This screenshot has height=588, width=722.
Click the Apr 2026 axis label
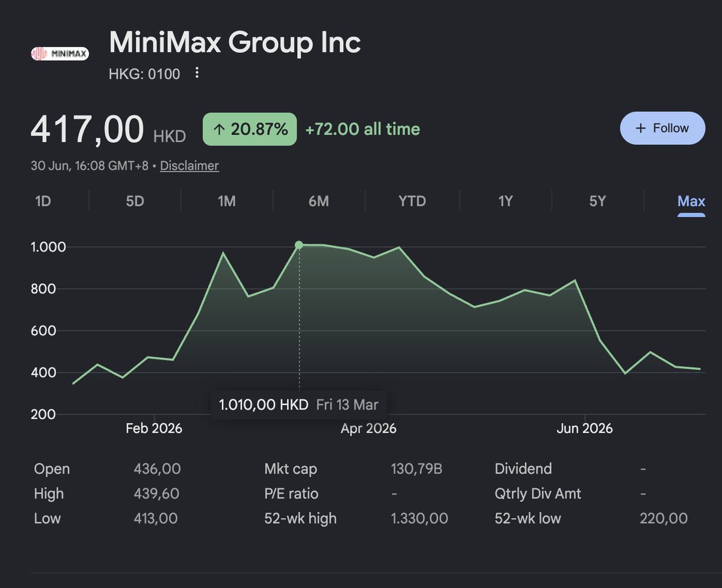click(x=368, y=429)
